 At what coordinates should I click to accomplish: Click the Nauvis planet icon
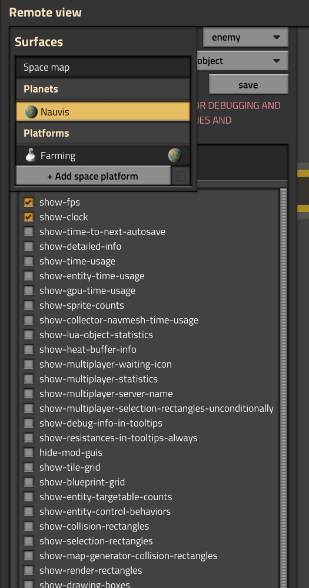pyautogui.click(x=31, y=112)
